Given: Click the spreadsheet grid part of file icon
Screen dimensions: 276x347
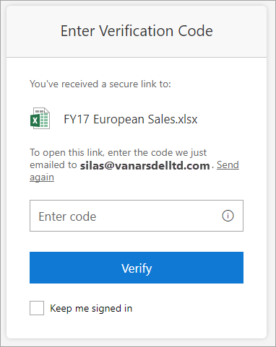Looking at the screenshot, I should coord(44,119).
